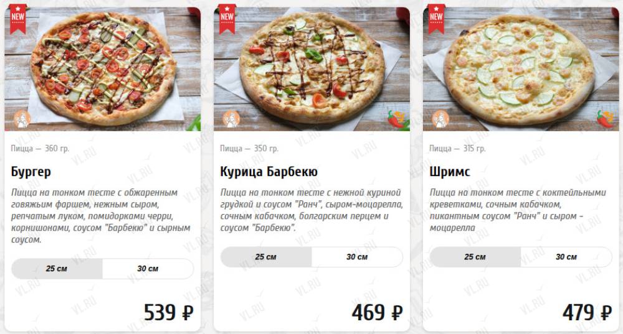Click the Шримс pizza photo
This screenshot has height=334, width=623.
[521, 69]
